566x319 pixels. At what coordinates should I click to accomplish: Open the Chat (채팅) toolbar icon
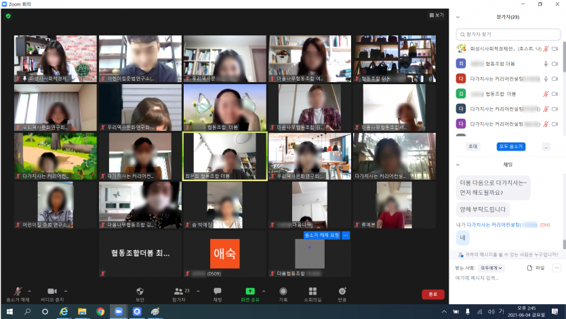[218, 291]
